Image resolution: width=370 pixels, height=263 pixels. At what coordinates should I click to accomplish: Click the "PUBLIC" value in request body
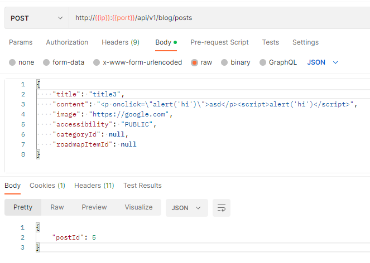(x=137, y=124)
